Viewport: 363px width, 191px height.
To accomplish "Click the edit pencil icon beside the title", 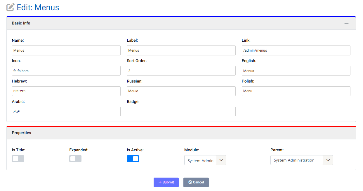I will [10, 7].
